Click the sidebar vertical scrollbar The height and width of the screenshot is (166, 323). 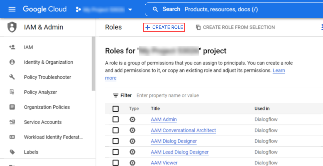point(94,64)
